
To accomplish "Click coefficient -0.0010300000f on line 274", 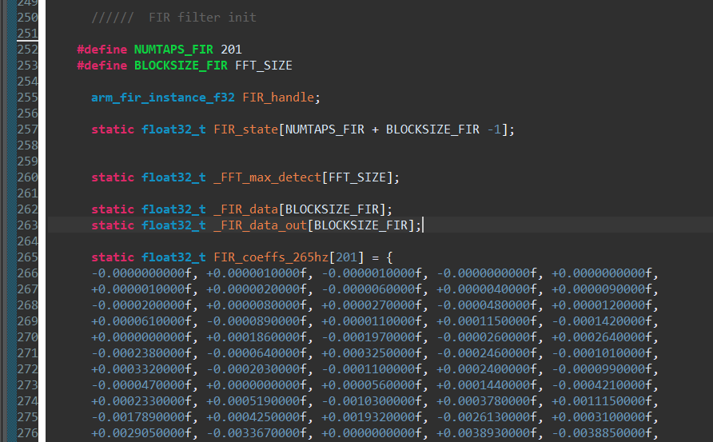I will (372, 401).
